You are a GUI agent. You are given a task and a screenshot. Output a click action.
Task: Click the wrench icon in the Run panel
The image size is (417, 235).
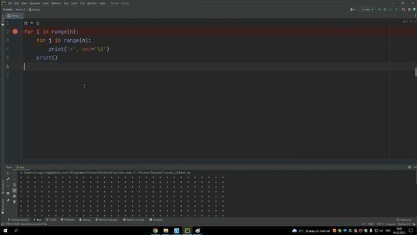click(x=8, y=179)
